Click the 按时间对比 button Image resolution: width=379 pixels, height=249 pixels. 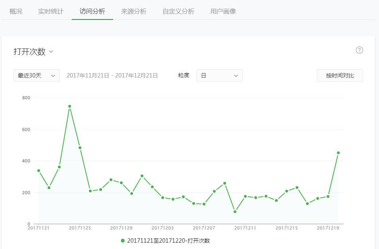[340, 75]
